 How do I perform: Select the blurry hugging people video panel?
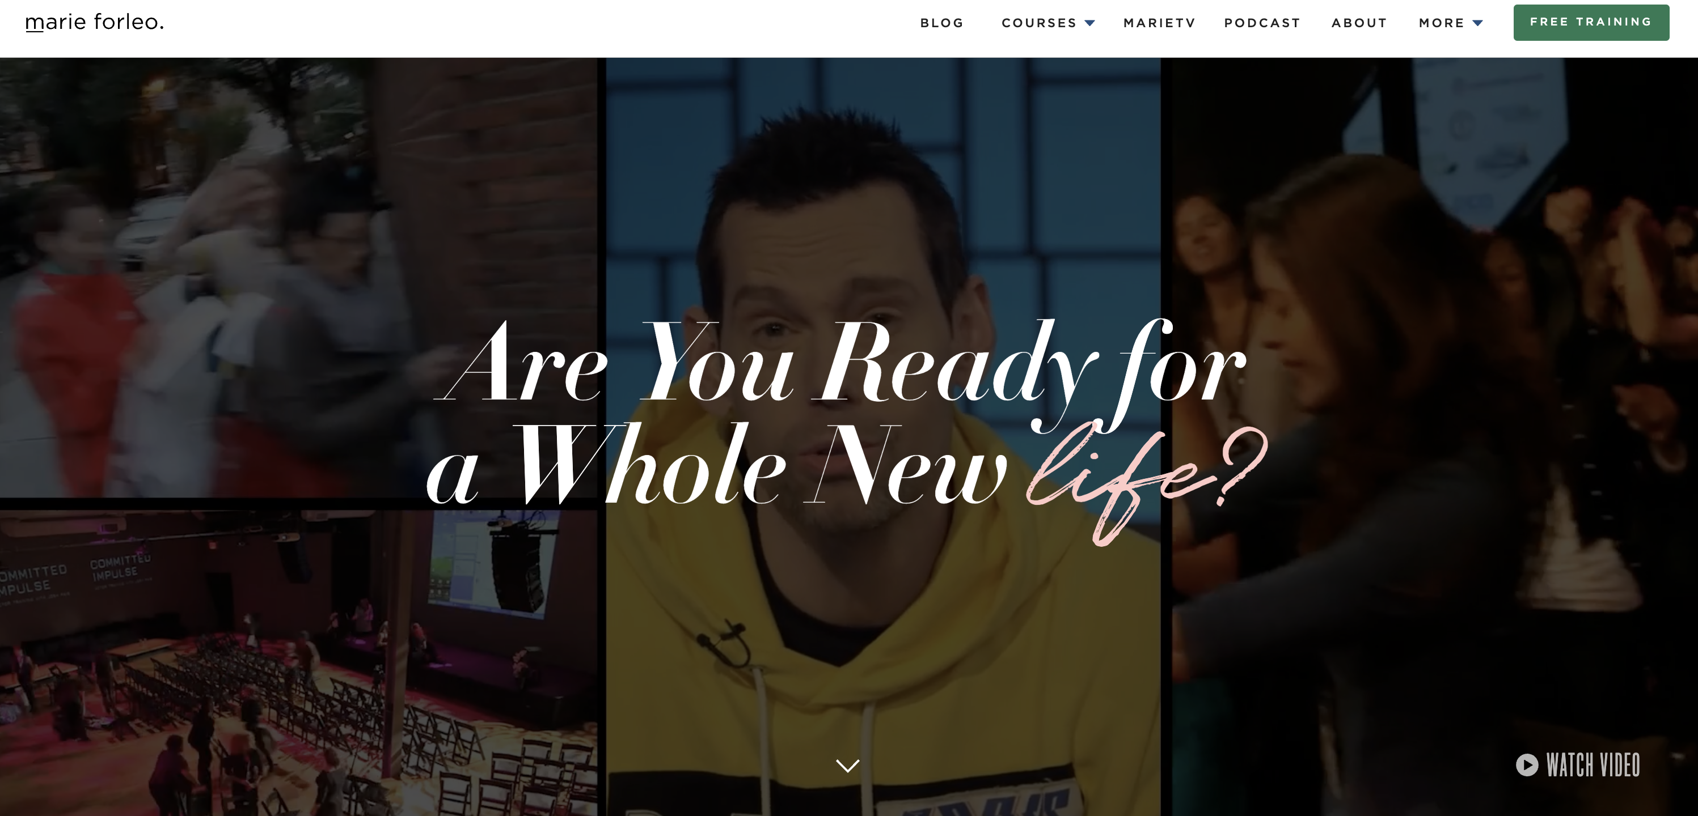coord(298,277)
